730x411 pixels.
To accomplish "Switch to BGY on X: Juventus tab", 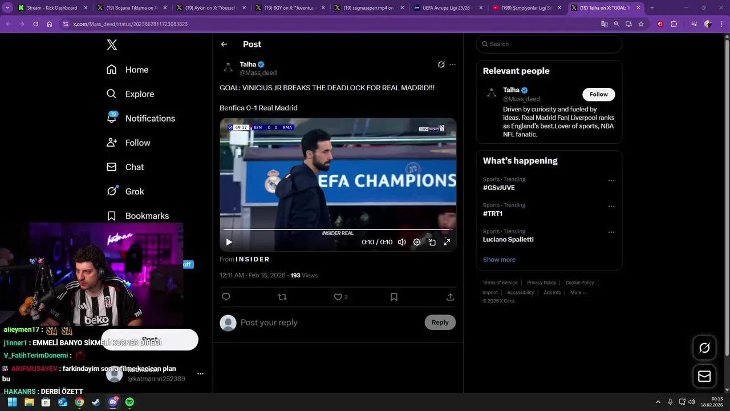I will 290,8.
